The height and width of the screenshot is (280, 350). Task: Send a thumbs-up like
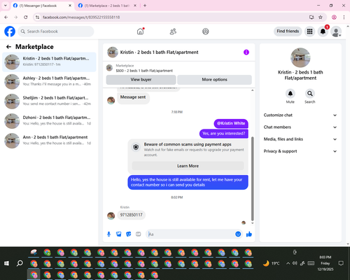[249, 234]
